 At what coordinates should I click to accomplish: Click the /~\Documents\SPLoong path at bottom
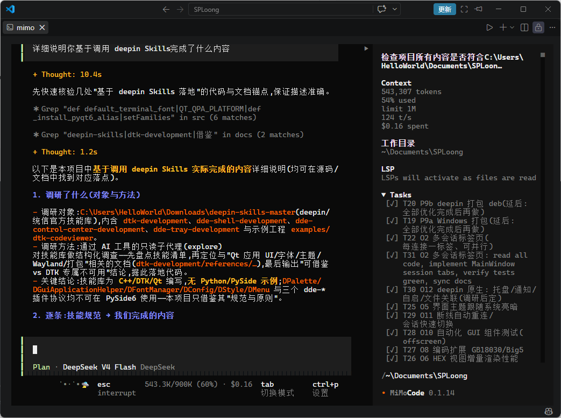point(424,376)
